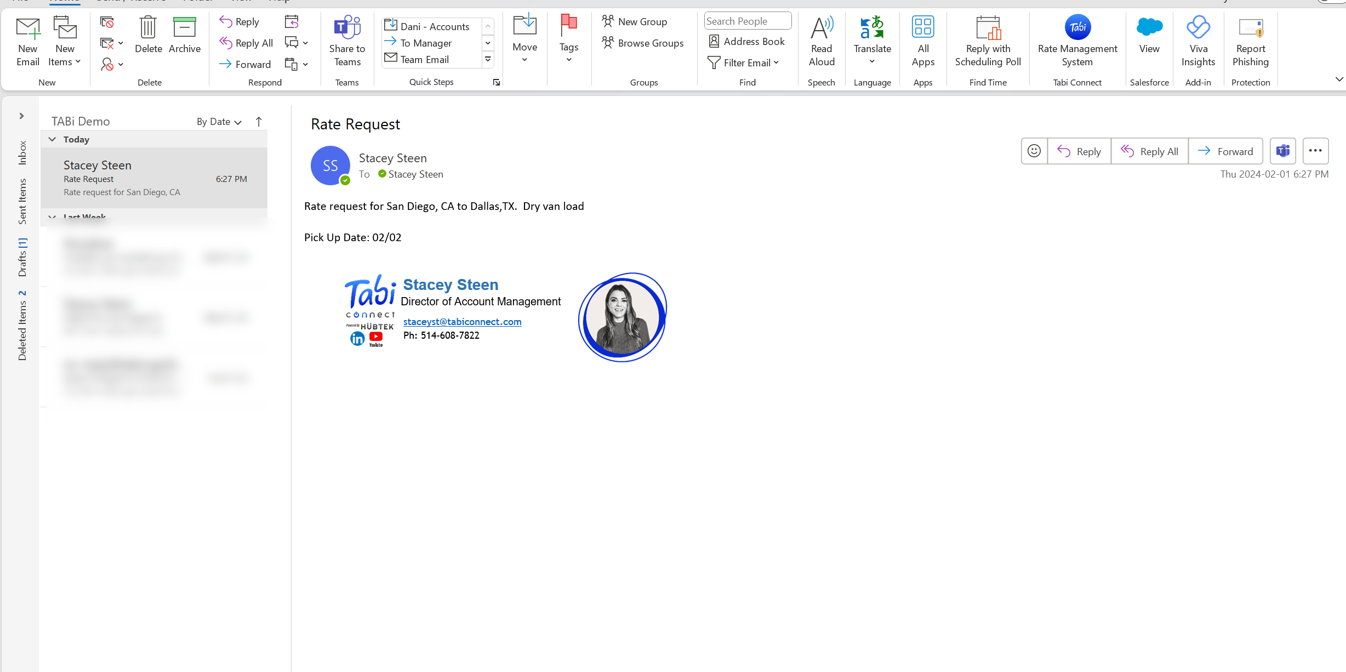Click the Archive icon in ribbon
This screenshot has width=1346, height=672.
click(x=184, y=27)
